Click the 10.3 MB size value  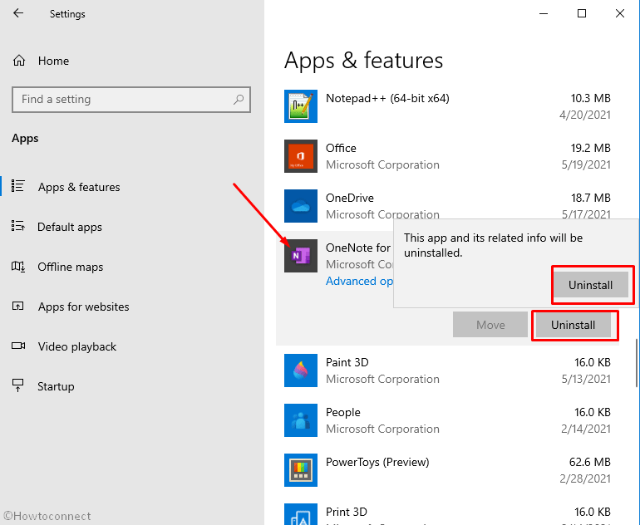[x=590, y=98]
